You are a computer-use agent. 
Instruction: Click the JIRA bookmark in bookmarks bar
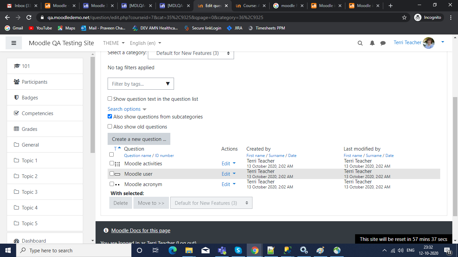pyautogui.click(x=234, y=28)
